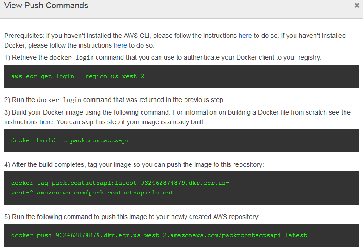This screenshot has height=249, width=363.
Task: Click the word get-login in first command
Action: coord(57,76)
